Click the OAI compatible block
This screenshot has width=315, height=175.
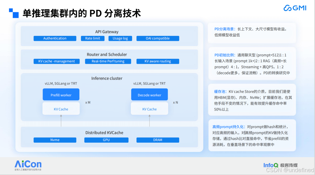158,38
